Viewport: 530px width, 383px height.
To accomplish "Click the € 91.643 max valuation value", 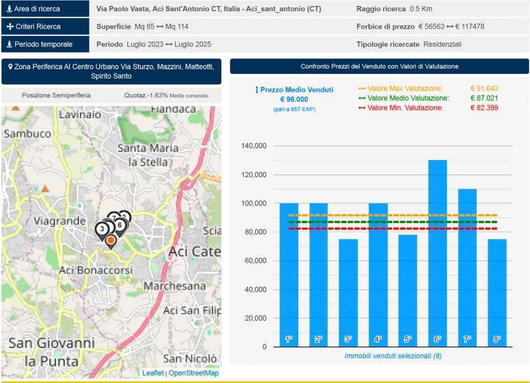I will (484, 89).
